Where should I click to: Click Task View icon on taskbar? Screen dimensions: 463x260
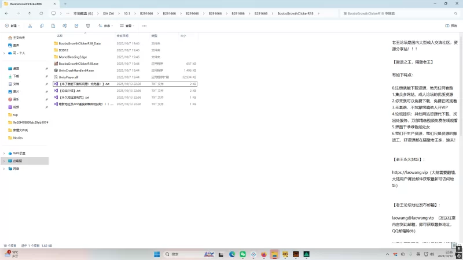pyautogui.click(x=221, y=254)
